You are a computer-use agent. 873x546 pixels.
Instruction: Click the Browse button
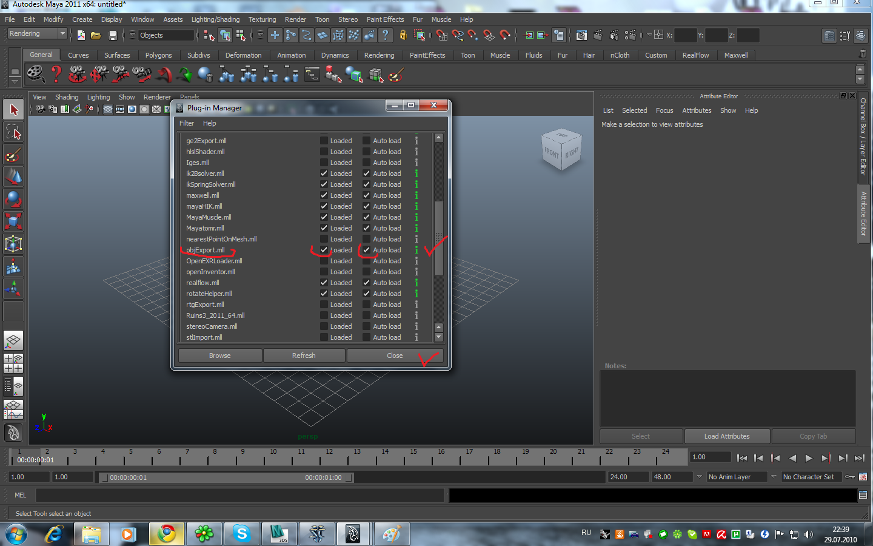[220, 356]
